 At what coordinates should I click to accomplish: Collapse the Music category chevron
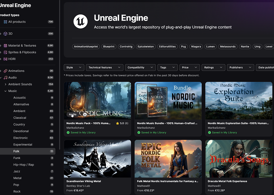pyautogui.click(x=5, y=91)
